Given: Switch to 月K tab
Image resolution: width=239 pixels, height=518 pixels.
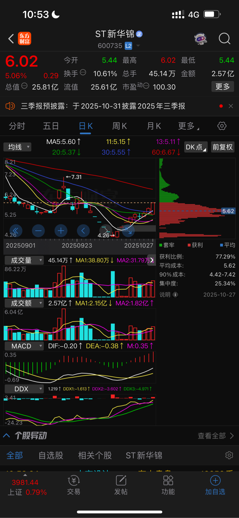Looking at the screenshot, I should (x=154, y=126).
